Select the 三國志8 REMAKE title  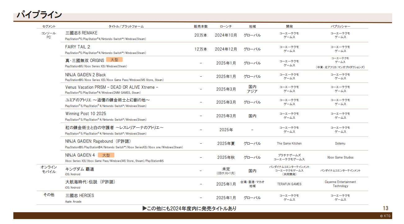(x=81, y=33)
